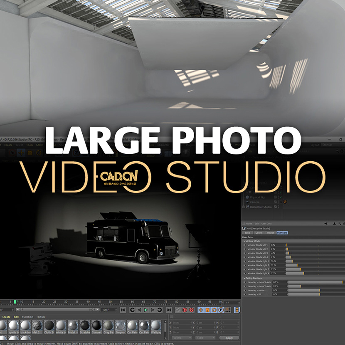Image resolution: width=345 pixels, height=345 pixels.
Task: Click the red question-mark Keyframe Selection icon
Action: (x=192, y=310)
